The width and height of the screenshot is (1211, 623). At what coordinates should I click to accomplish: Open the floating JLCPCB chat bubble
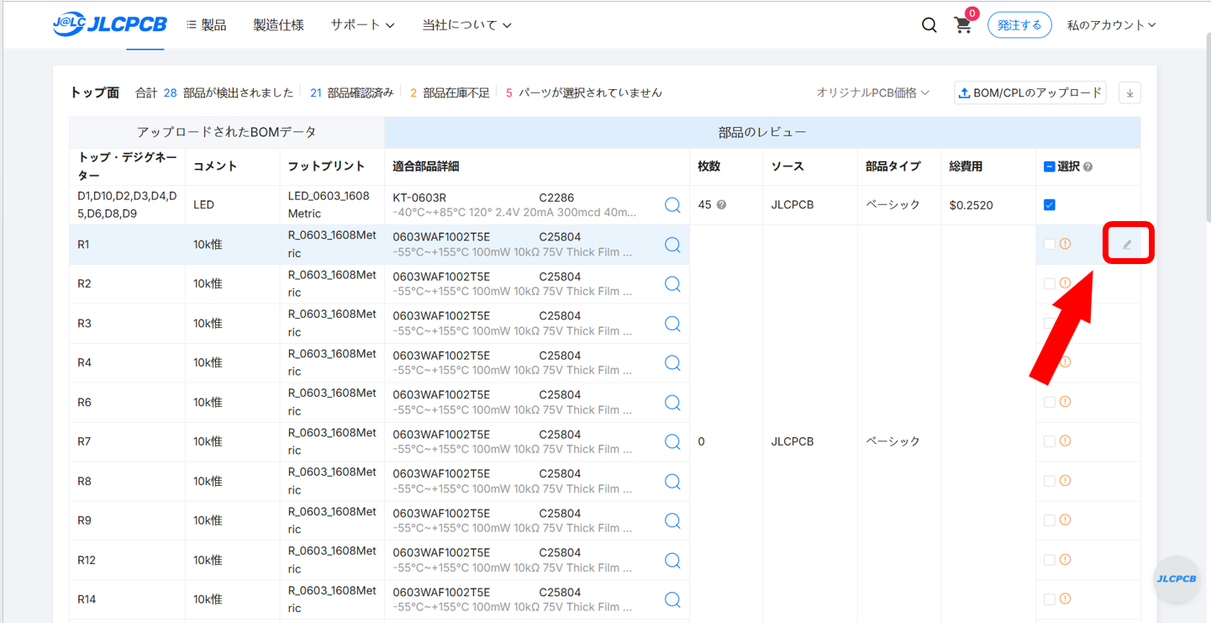click(1176, 579)
